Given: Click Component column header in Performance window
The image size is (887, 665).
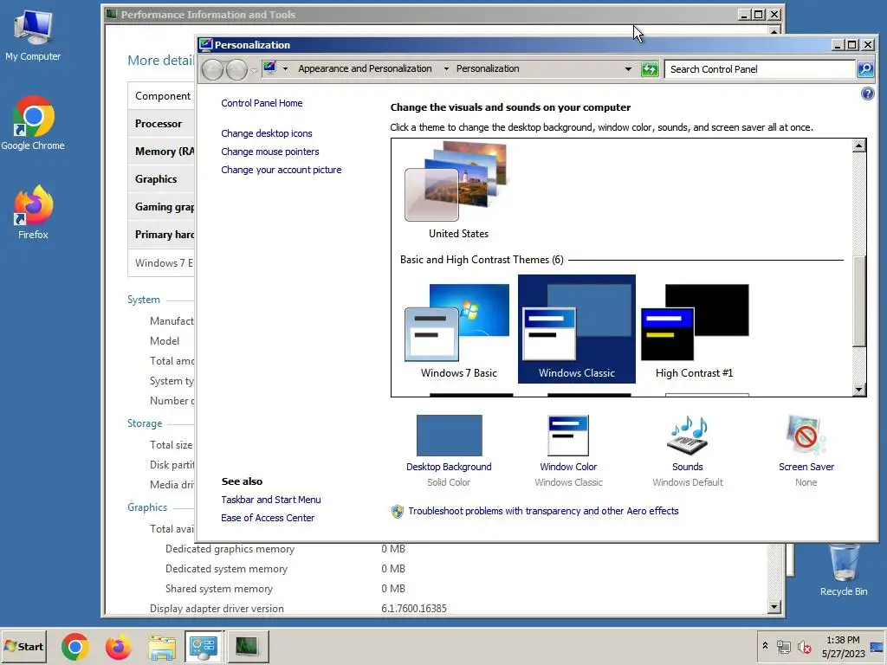Looking at the screenshot, I should [162, 96].
